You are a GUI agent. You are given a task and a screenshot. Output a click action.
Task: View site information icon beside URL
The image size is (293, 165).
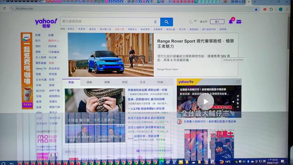12,8
